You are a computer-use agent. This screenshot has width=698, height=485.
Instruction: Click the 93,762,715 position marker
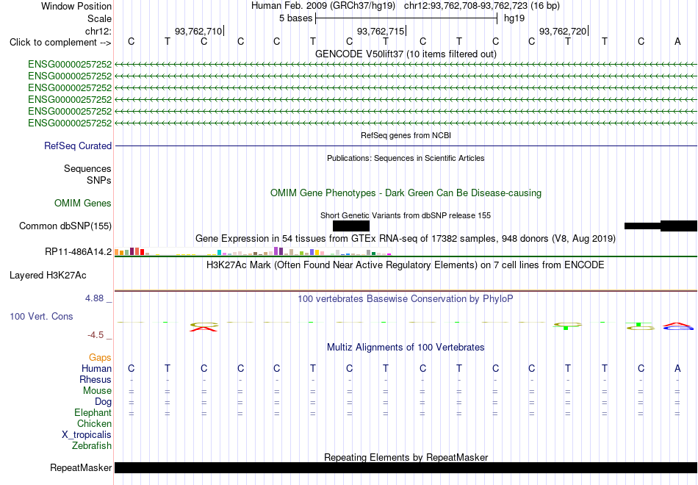click(381, 31)
